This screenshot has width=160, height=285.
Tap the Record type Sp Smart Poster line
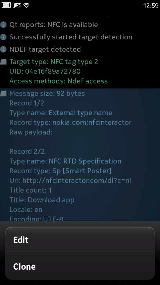[60, 171]
